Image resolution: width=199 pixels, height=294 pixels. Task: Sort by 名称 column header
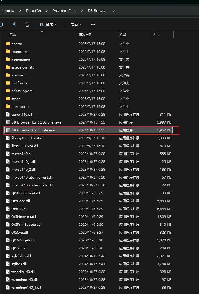pos(12,35)
